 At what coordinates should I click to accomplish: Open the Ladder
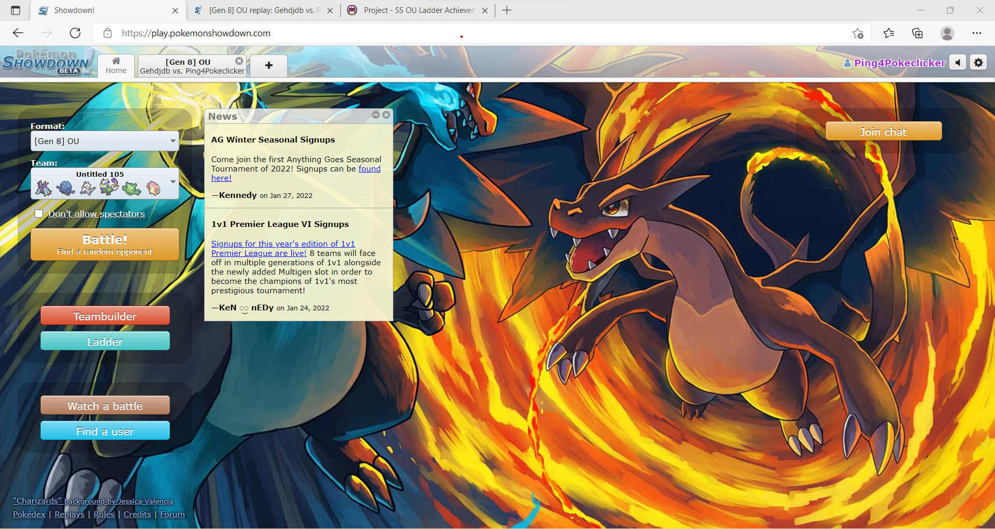(105, 341)
